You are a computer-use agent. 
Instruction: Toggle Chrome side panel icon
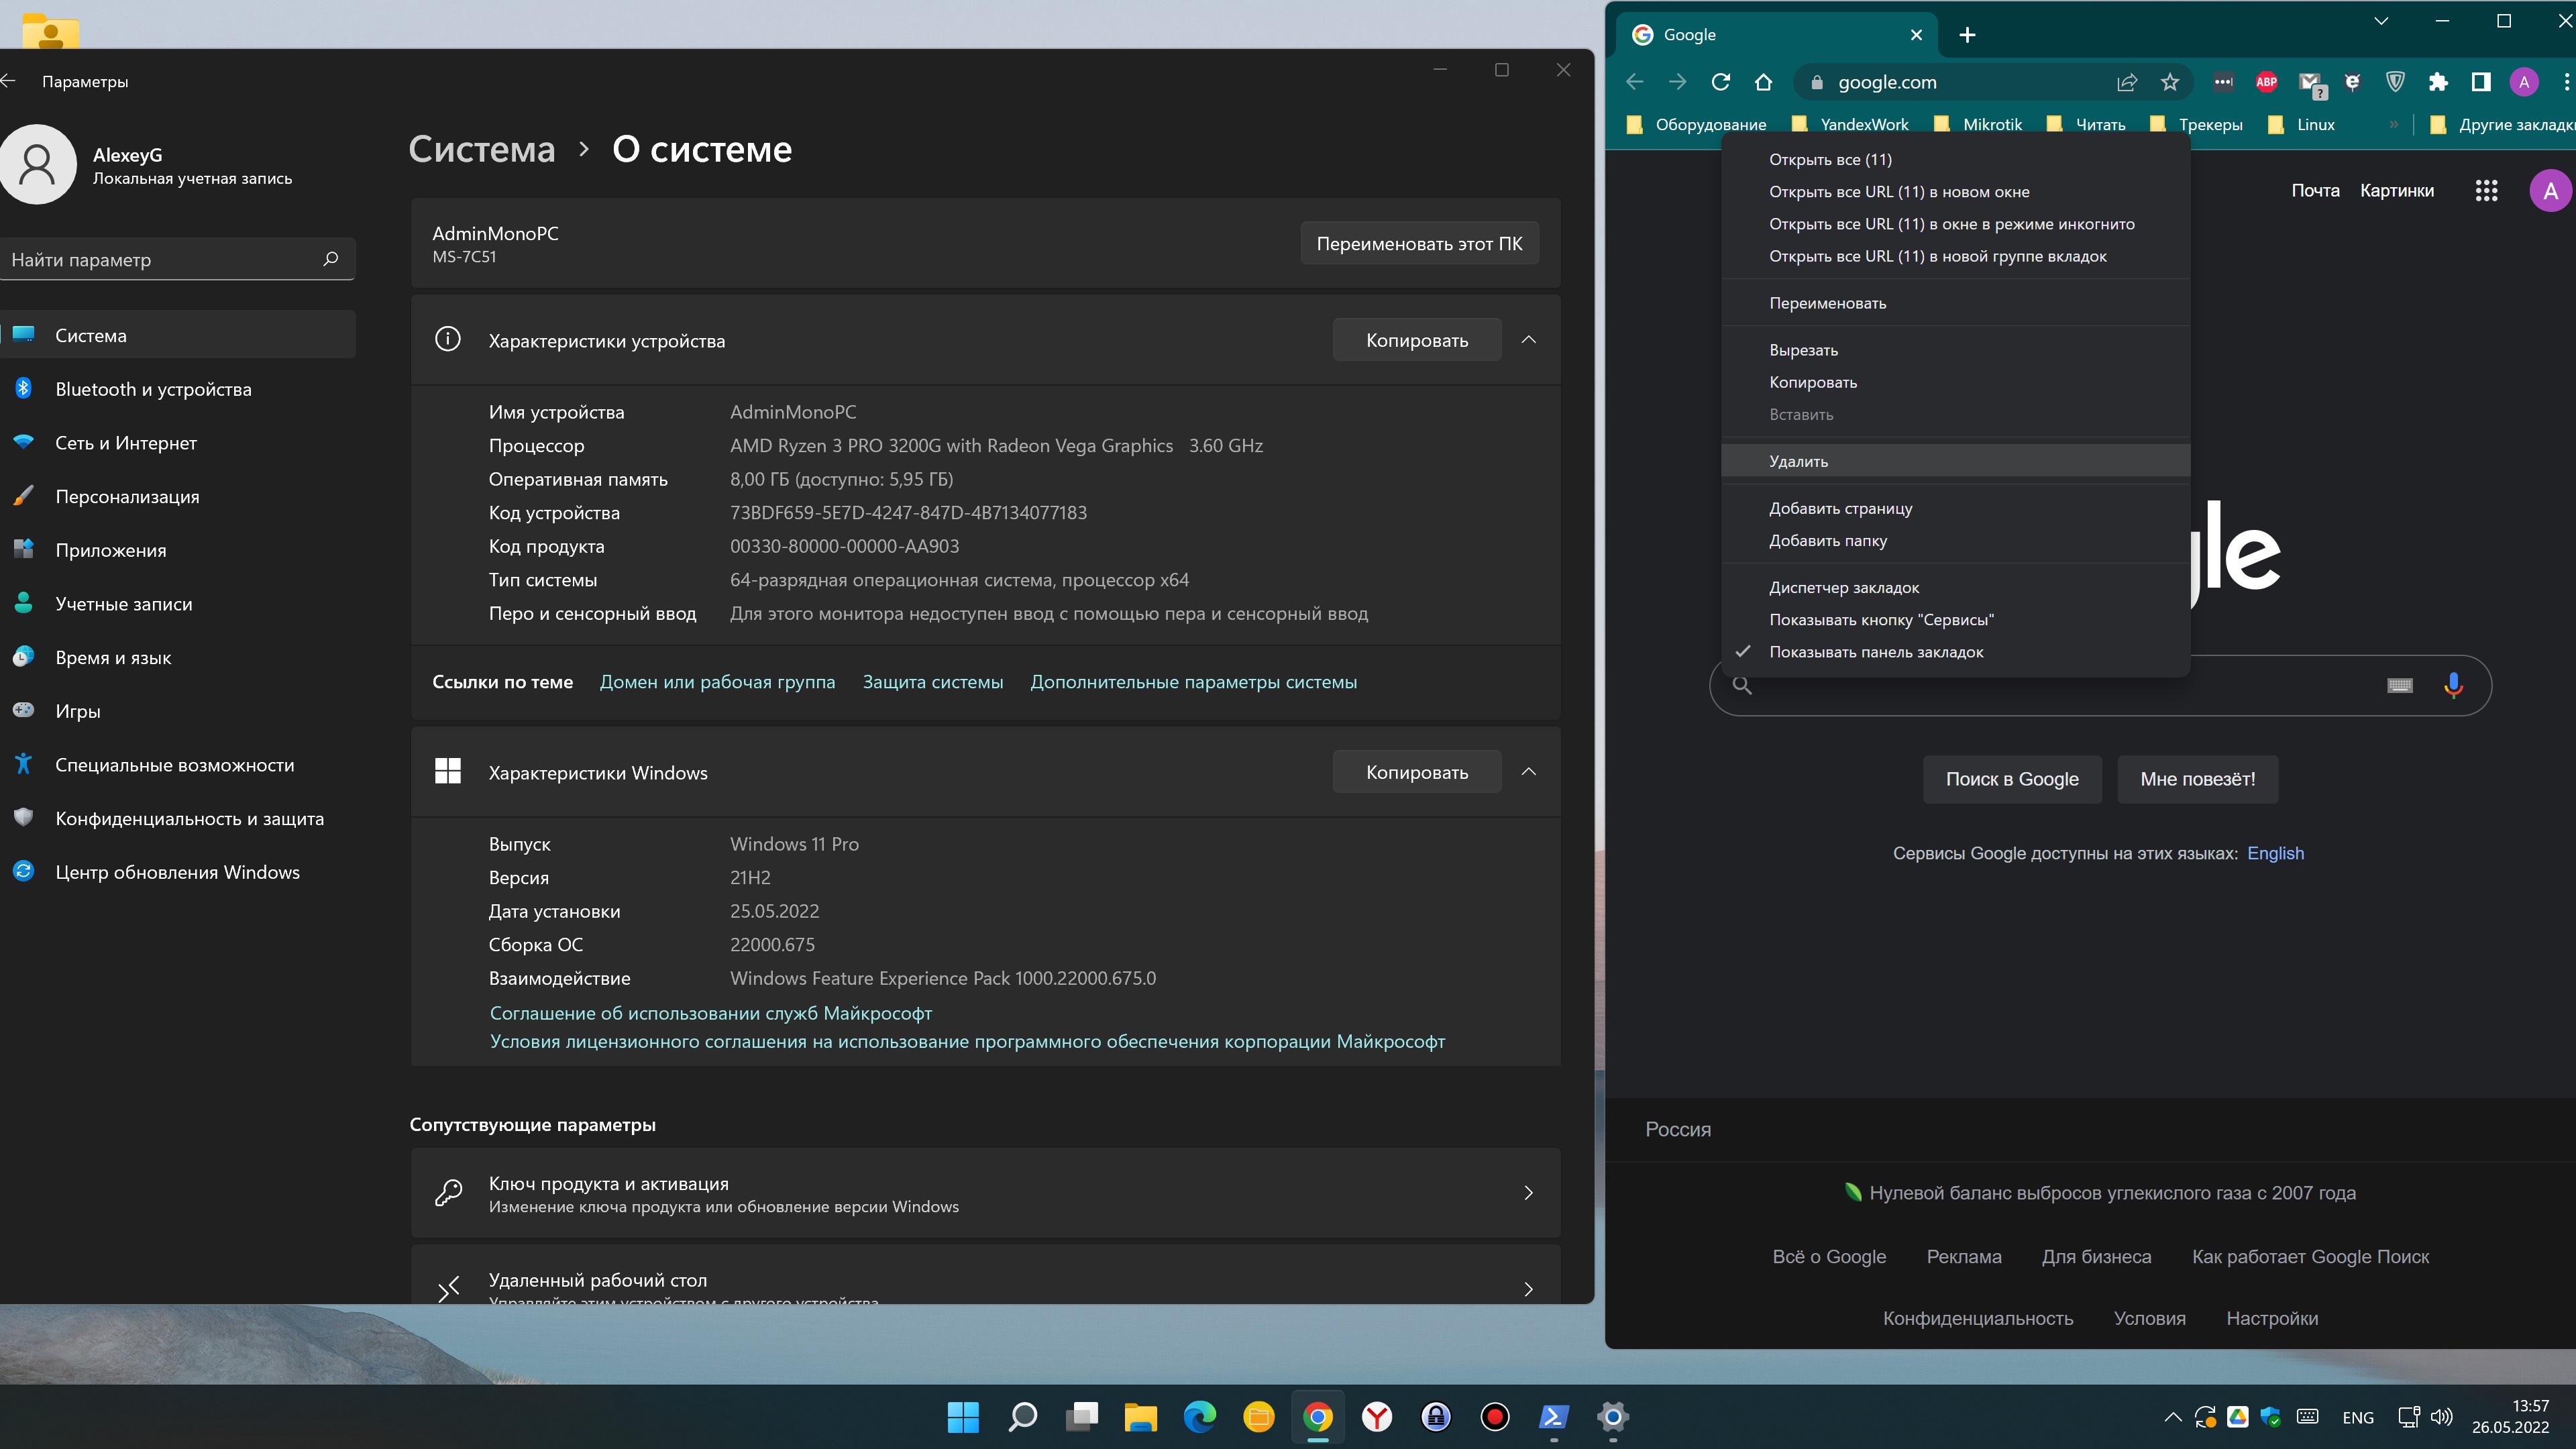coord(2481,82)
